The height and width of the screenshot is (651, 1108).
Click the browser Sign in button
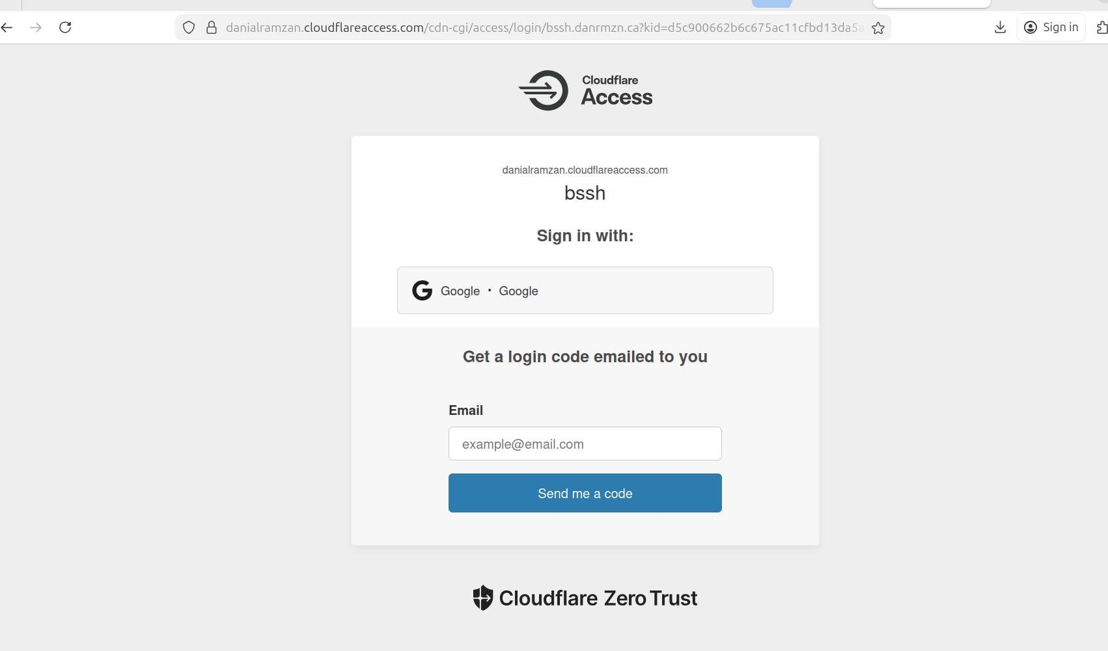[x=1051, y=27]
